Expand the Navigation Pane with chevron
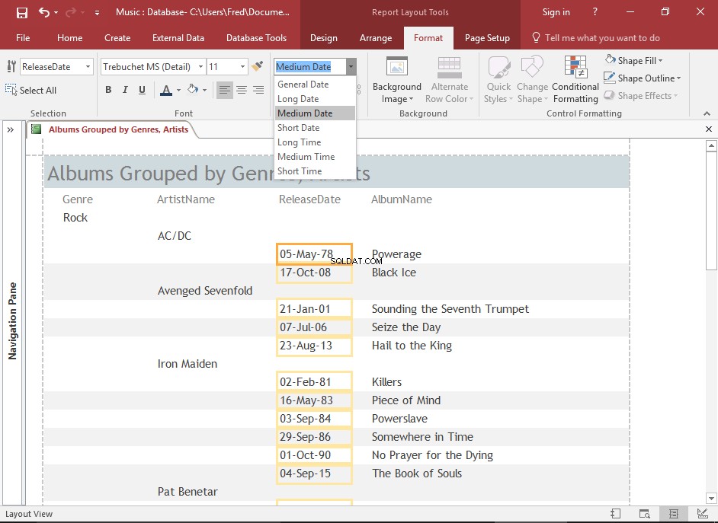718x523 pixels. pos(11,130)
